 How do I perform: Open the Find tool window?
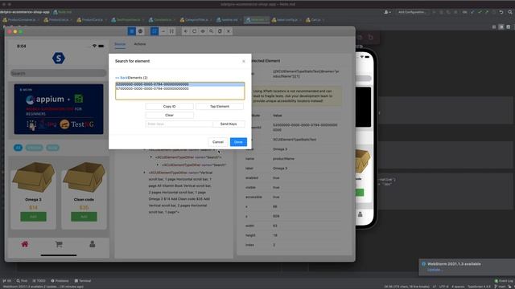22,281
